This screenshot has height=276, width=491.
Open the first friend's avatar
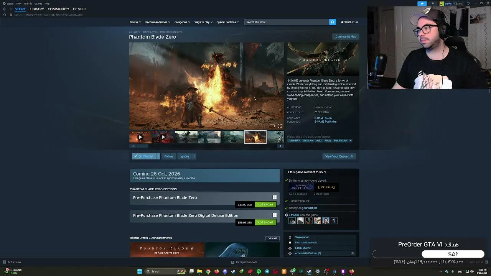[x=292, y=221]
